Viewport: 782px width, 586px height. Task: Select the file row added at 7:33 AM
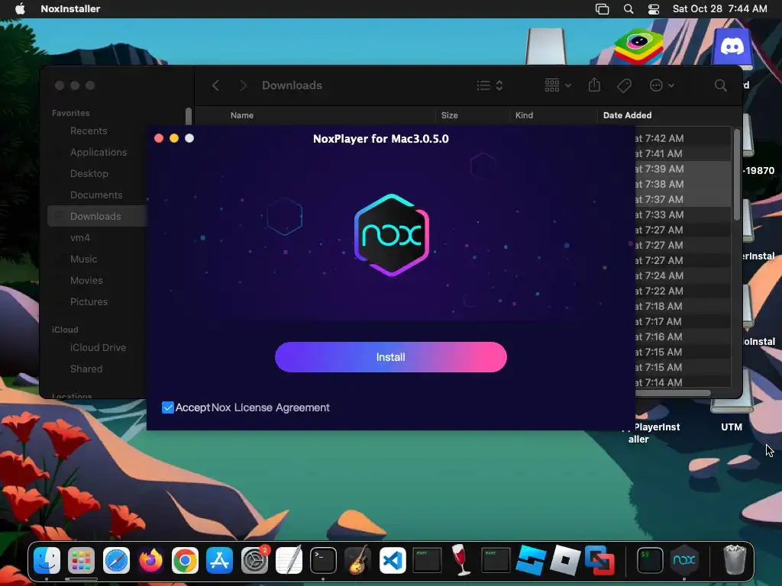click(682, 214)
